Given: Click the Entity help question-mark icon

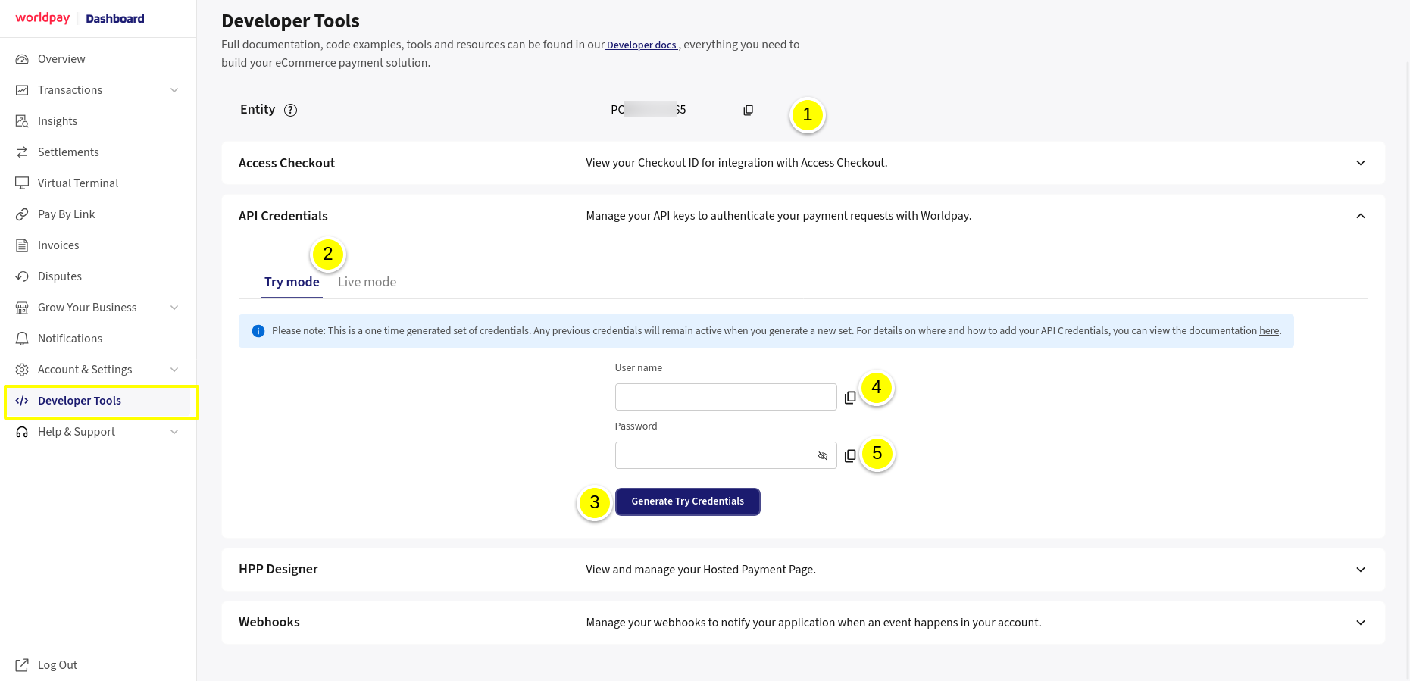Looking at the screenshot, I should pos(290,110).
